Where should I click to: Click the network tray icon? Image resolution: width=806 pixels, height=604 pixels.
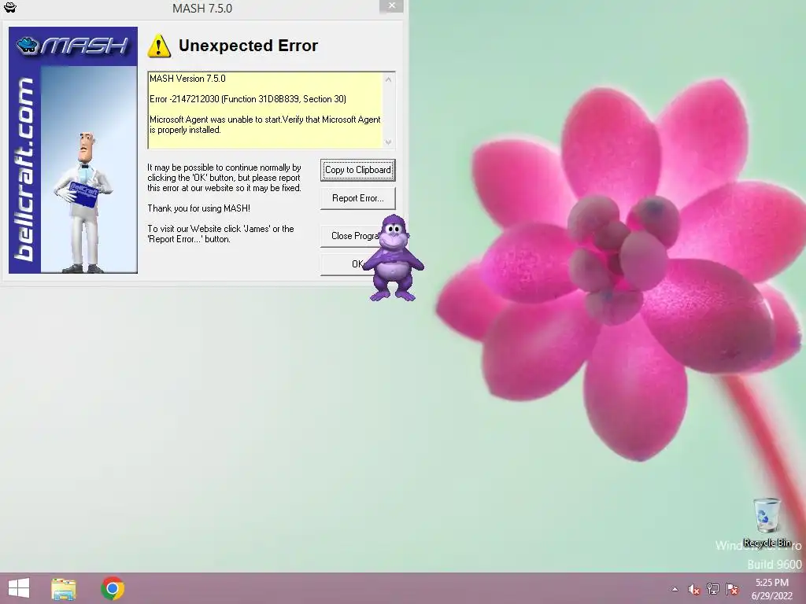[x=713, y=589]
